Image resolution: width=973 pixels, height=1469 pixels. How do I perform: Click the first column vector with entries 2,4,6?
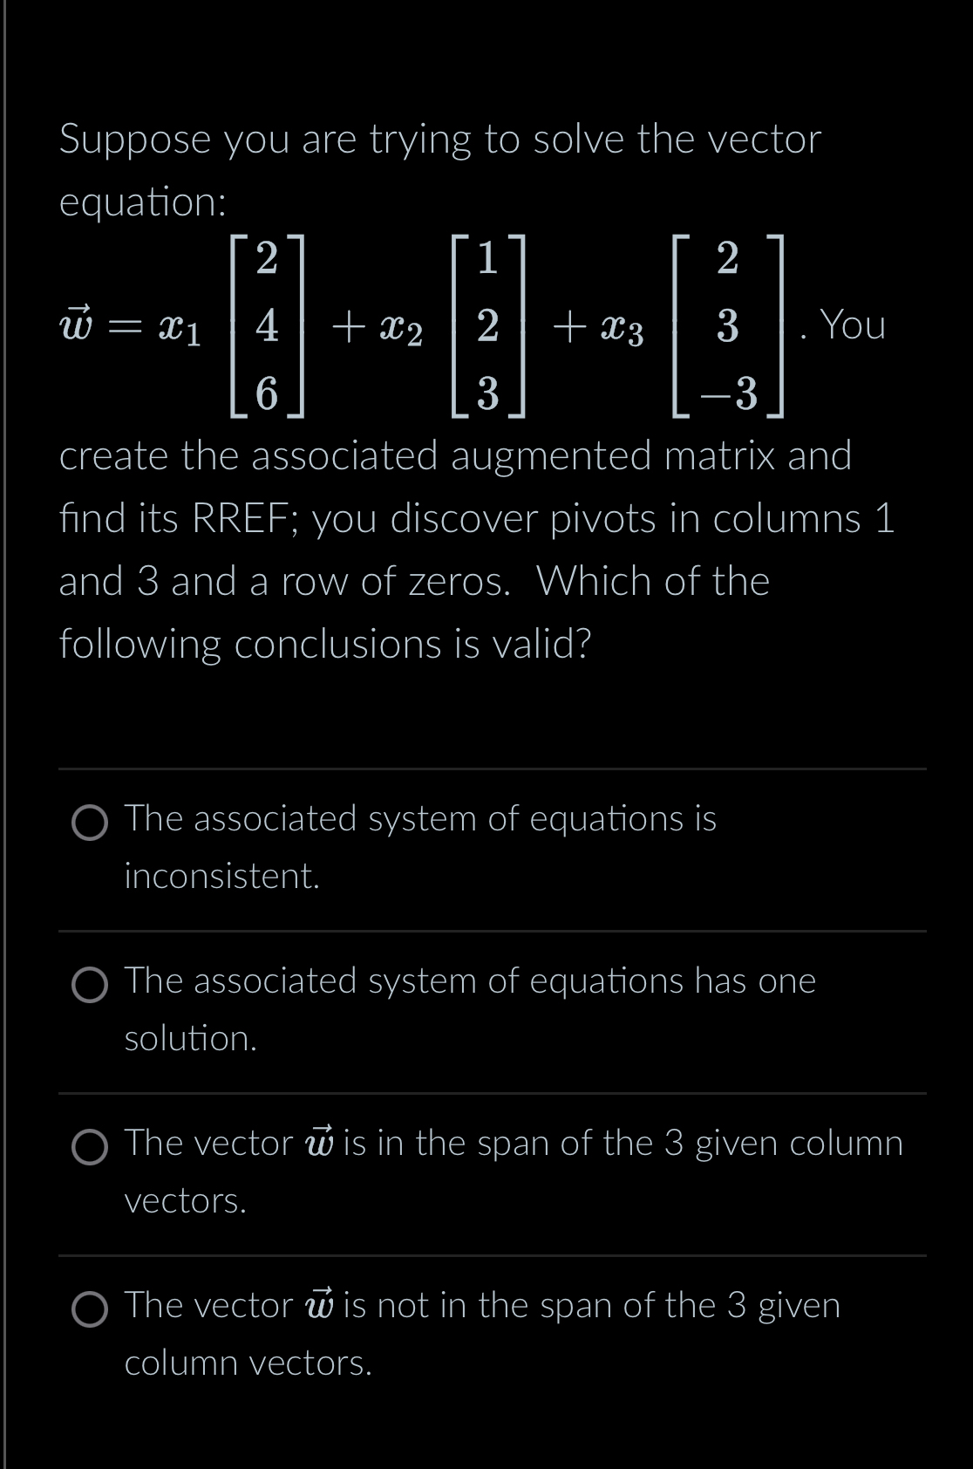pyautogui.click(x=266, y=327)
